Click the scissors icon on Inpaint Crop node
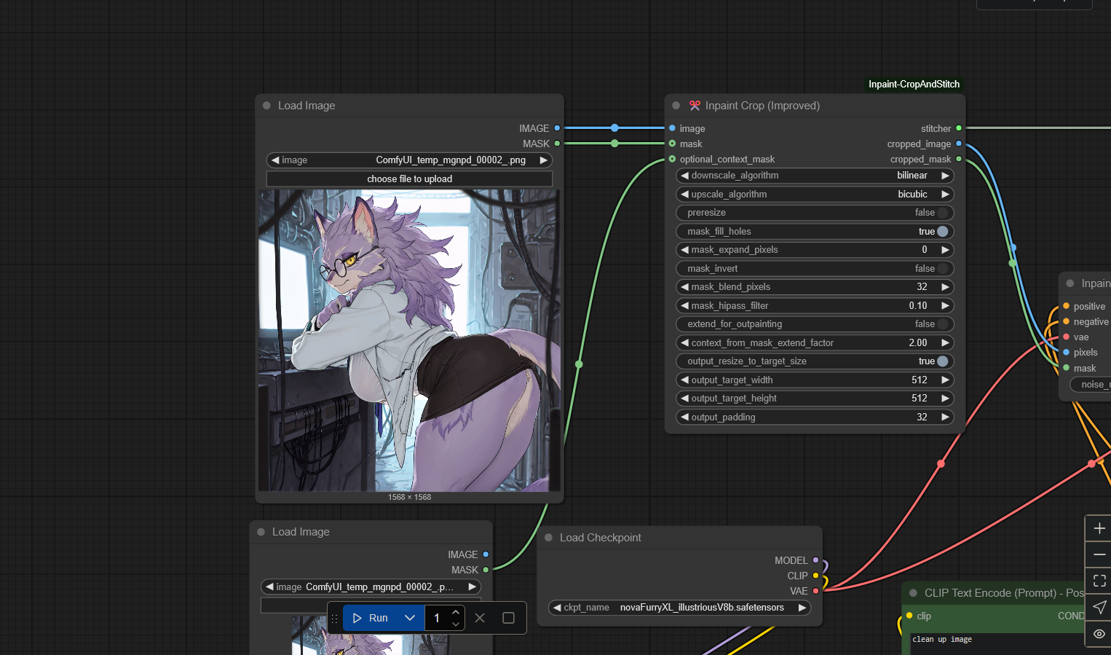The height and width of the screenshot is (655, 1111). coord(695,106)
